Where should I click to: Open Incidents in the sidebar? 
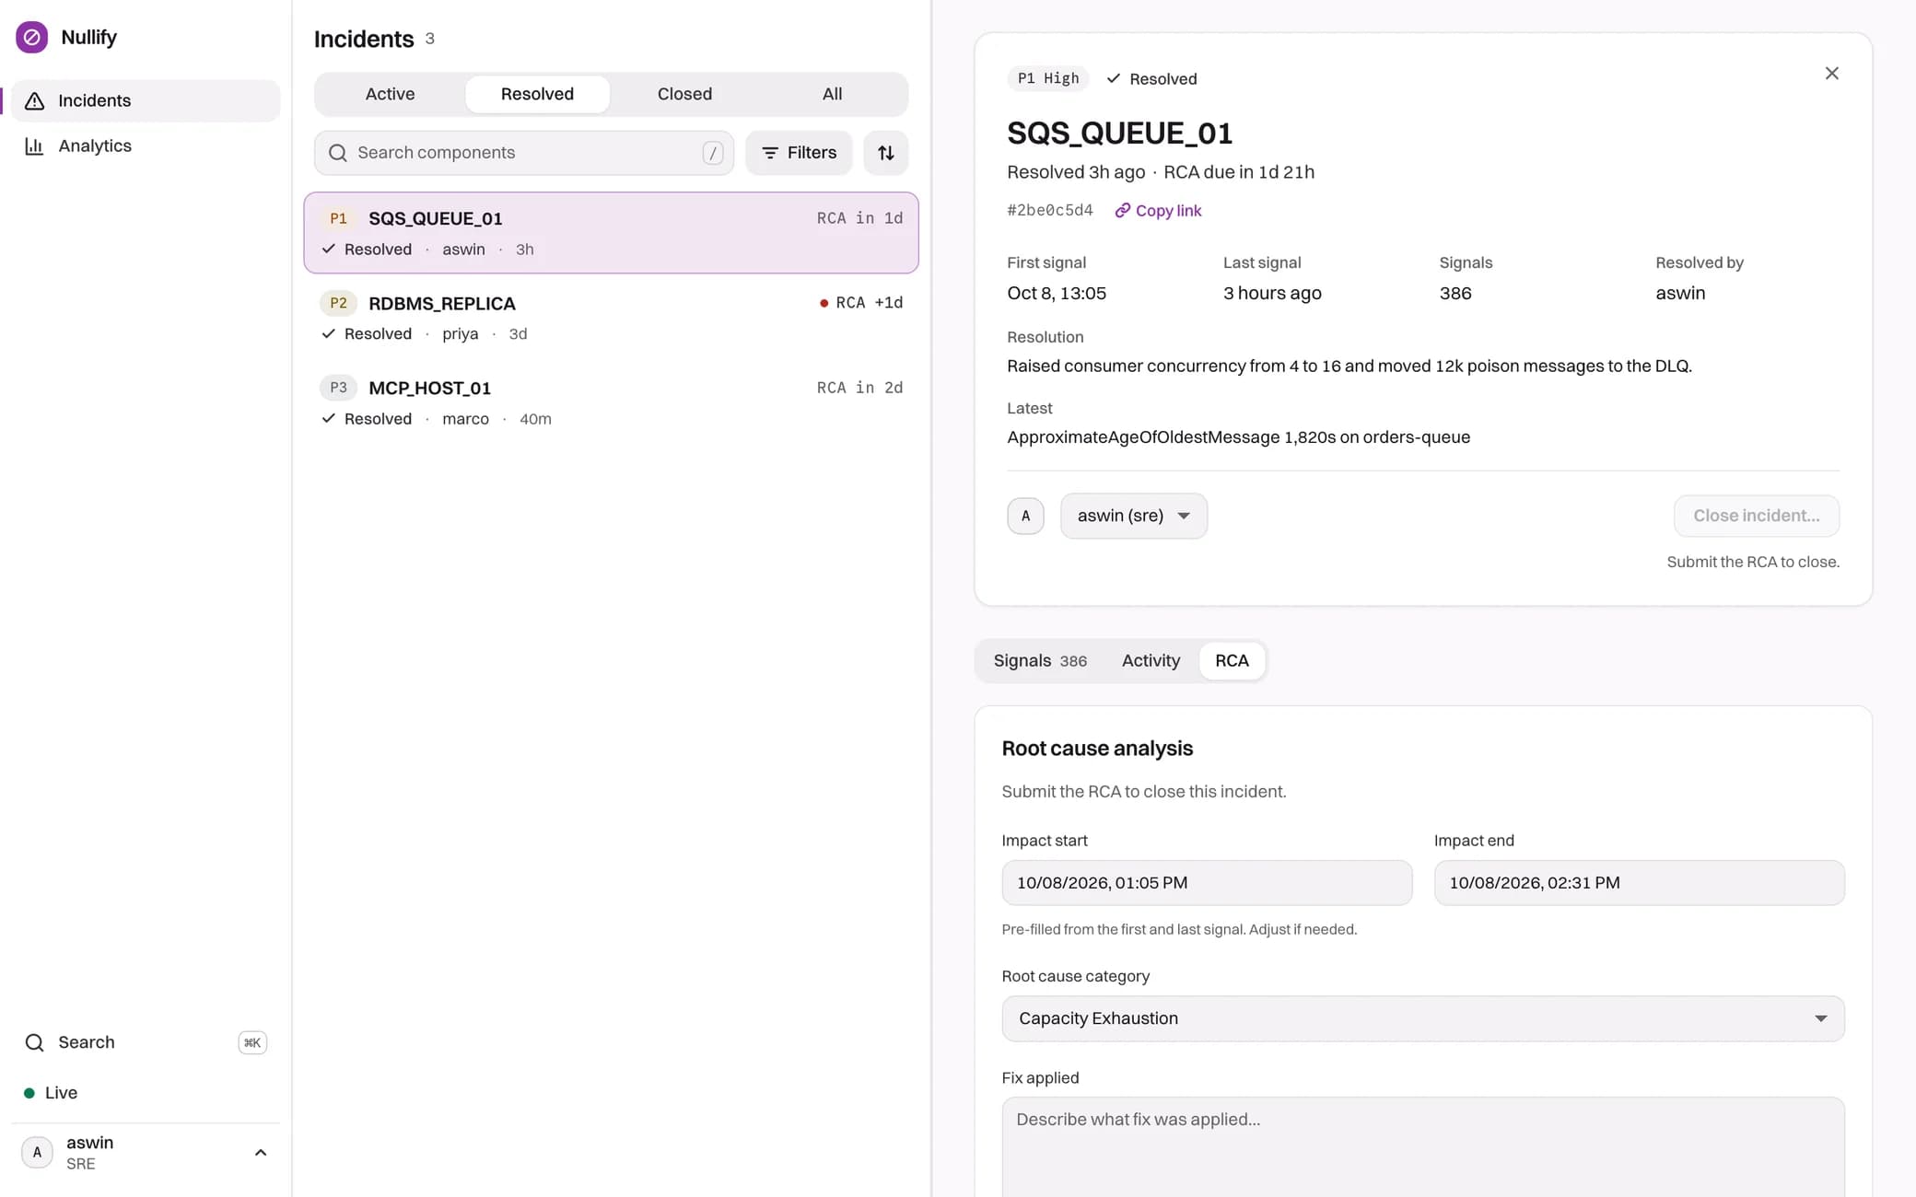[146, 100]
